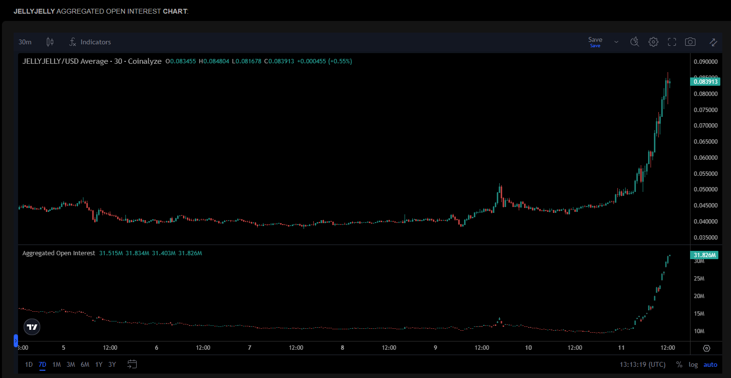Screen dimensions: 731x378
Task: Save the current chart layout
Action: (595, 40)
